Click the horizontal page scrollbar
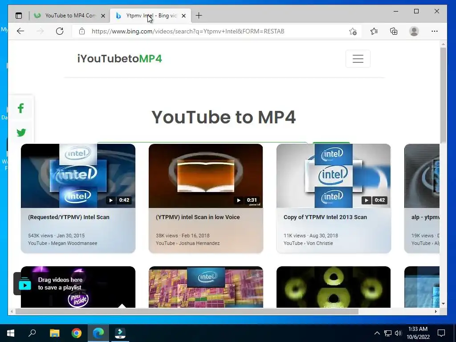The height and width of the screenshot is (342, 456). [x=187, y=311]
